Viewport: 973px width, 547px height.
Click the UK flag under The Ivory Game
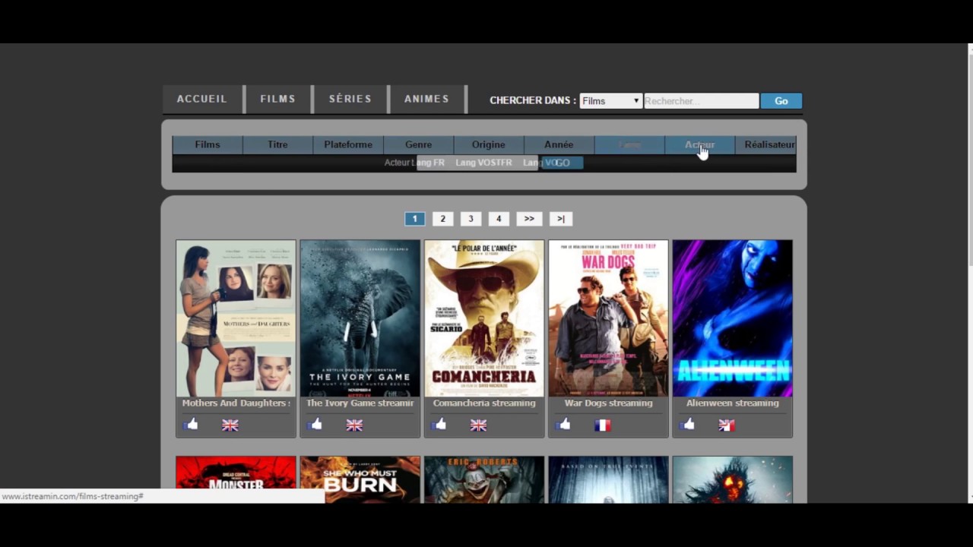354,425
